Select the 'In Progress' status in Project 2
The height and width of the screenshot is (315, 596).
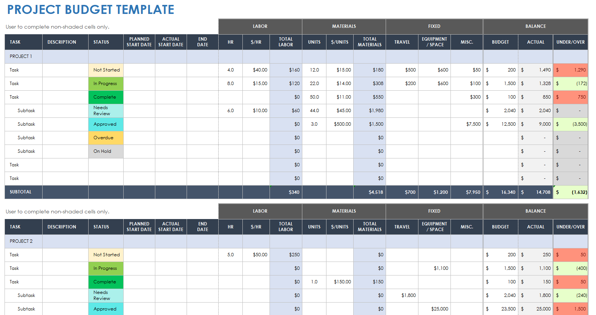[x=106, y=268]
